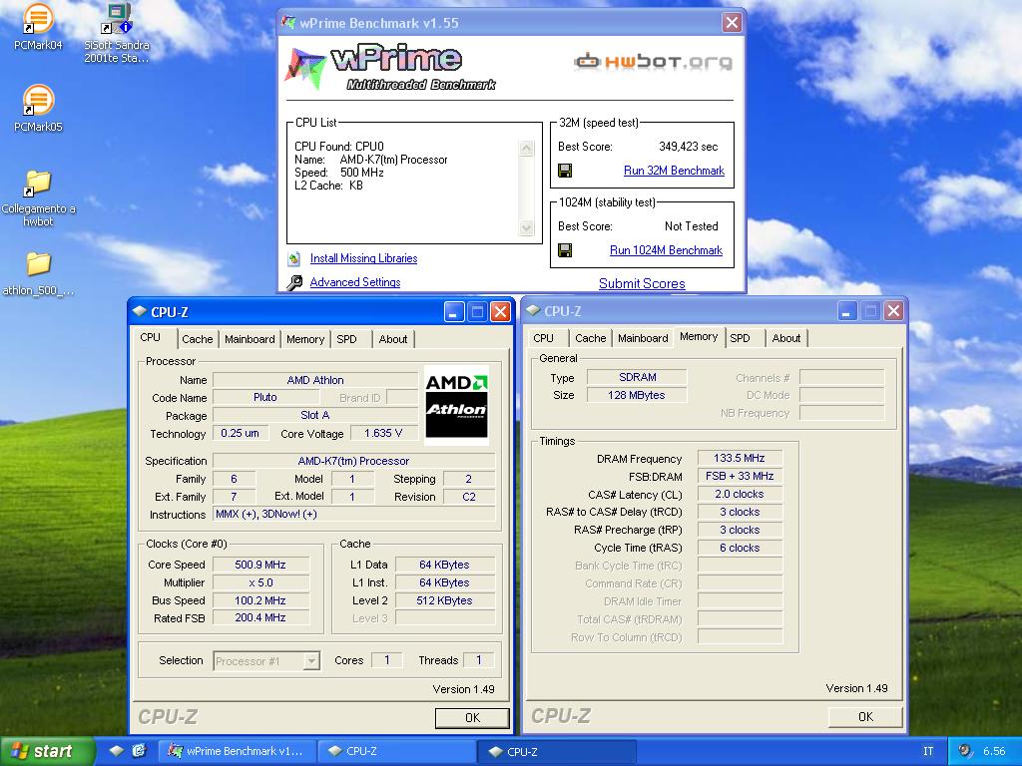Switch to Cache tab in left CPU-Z
The width and height of the screenshot is (1022, 766).
tap(197, 339)
